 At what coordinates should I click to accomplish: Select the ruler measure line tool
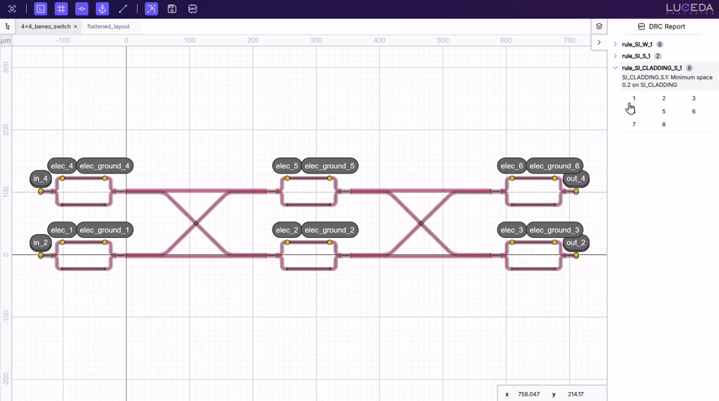(x=123, y=9)
